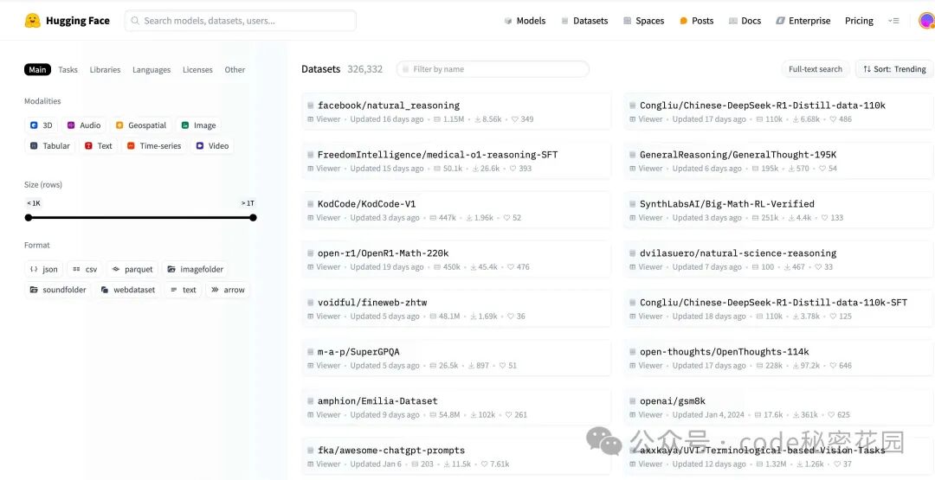Open voidful/fineweb-zhtw dataset
Viewport: 935px width, 480px height.
[456, 309]
